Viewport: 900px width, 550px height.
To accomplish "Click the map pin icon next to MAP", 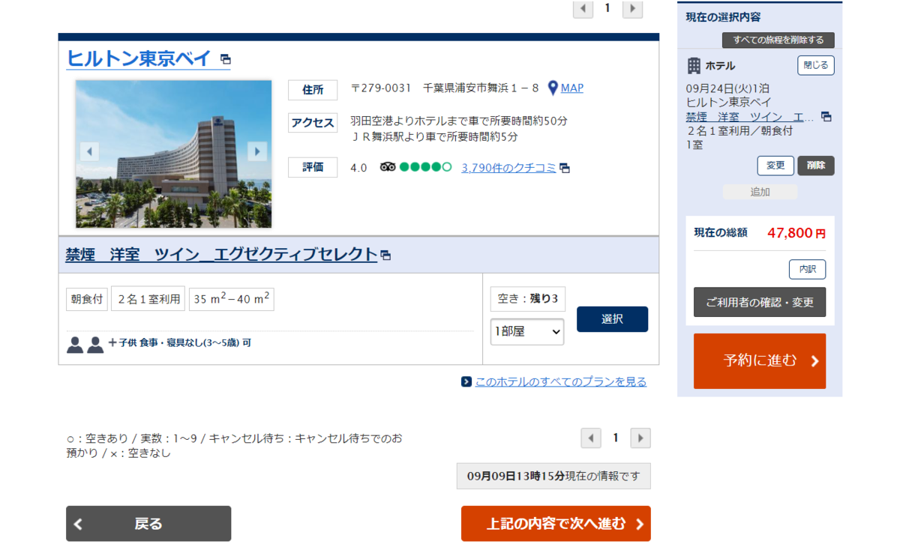I will (553, 88).
